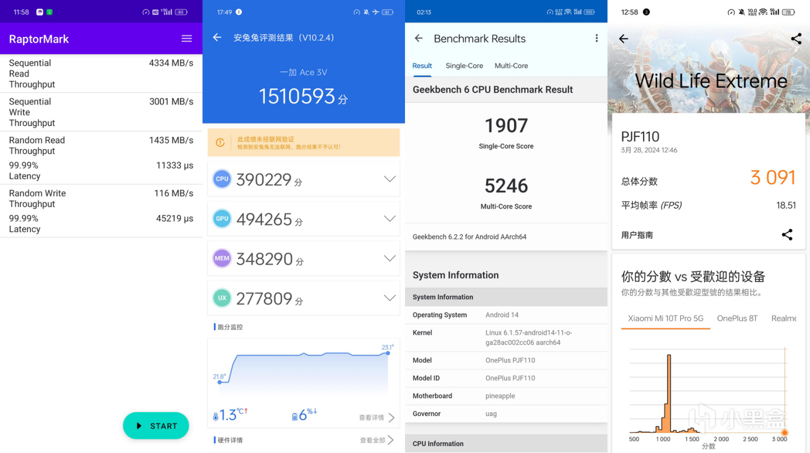Screen dimensions: 810x453
Task: Go back from Geekbench Benchmark Results
Action: click(418, 38)
